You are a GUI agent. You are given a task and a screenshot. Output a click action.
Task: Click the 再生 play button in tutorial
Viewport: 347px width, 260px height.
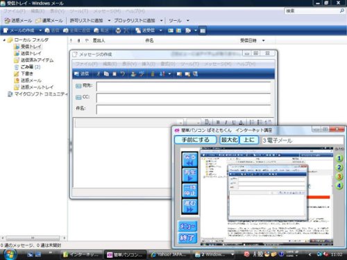click(x=190, y=175)
